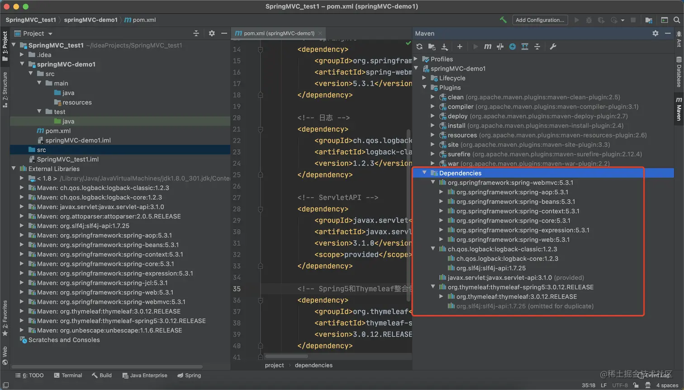
Task: Open the Project view dropdown
Action: [x=50, y=33]
